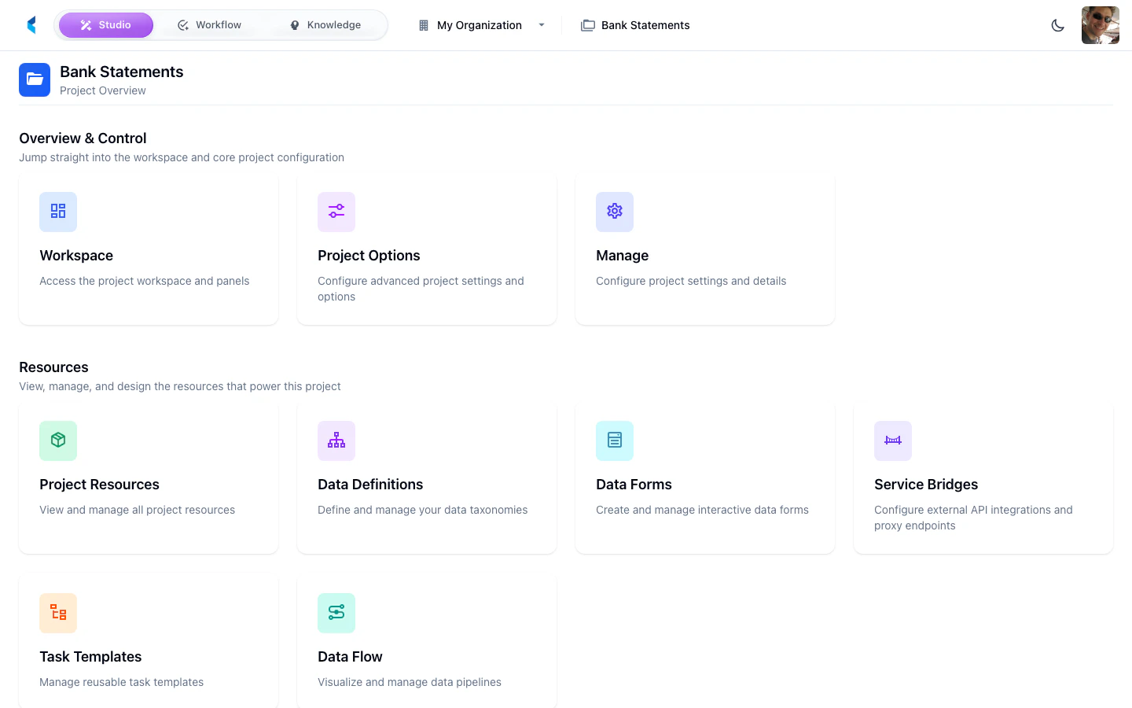
Task: Switch to the Workflow tab
Action: (x=209, y=24)
